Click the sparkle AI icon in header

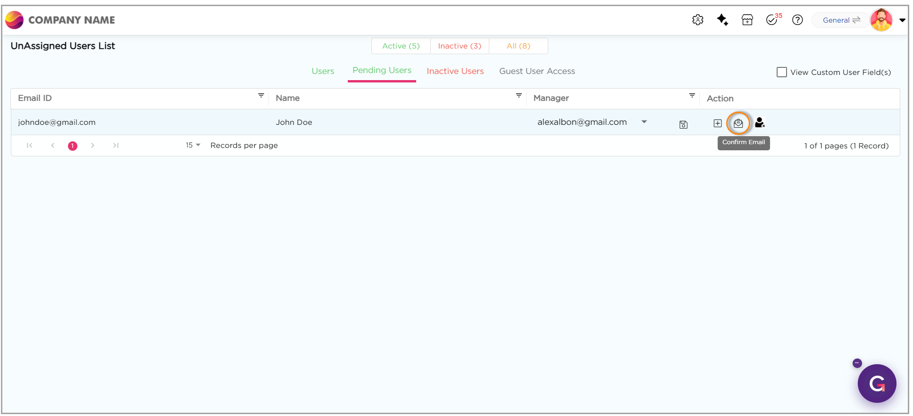[722, 20]
